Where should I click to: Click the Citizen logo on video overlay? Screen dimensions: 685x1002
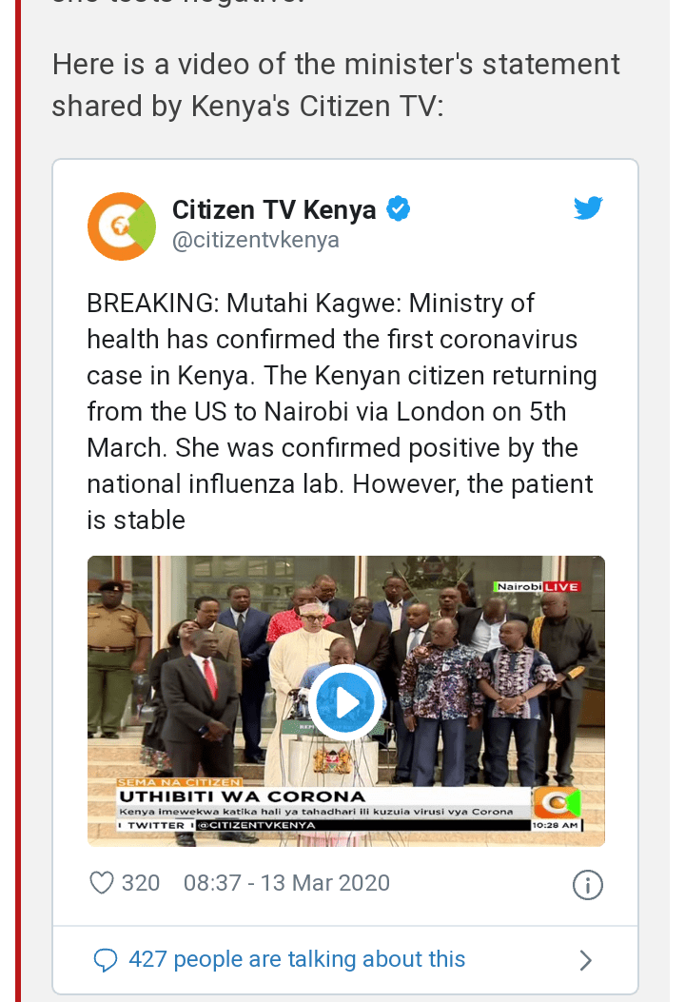click(558, 802)
